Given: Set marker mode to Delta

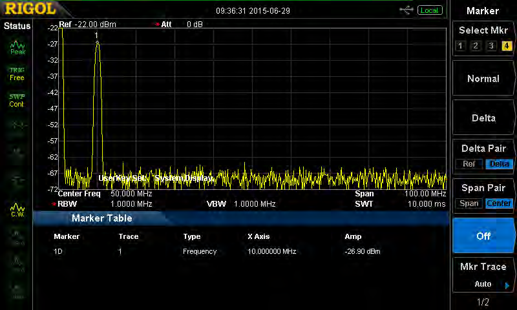Looking at the screenshot, I should coord(483,118).
